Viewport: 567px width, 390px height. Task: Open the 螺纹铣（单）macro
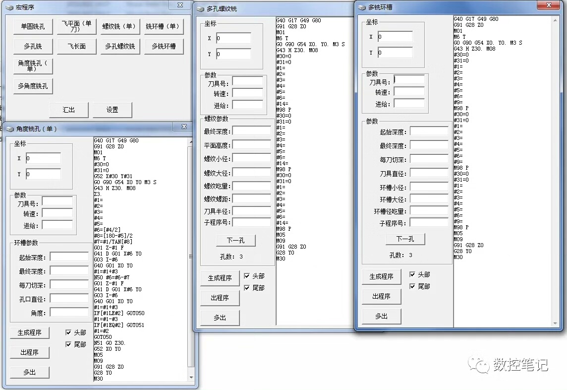coord(120,27)
